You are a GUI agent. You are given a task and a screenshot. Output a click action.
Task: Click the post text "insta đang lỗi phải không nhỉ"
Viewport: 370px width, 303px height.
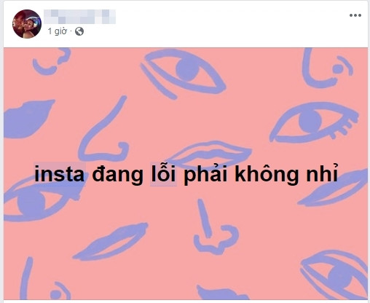(186, 174)
